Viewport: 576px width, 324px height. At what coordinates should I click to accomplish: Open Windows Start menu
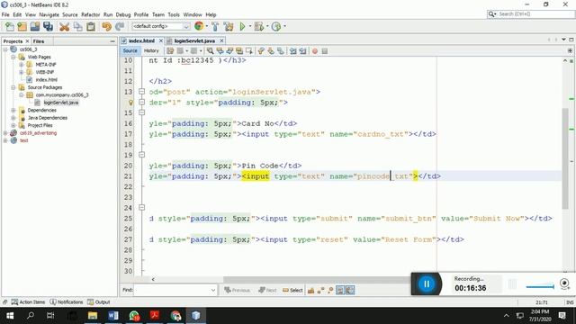click(10, 316)
